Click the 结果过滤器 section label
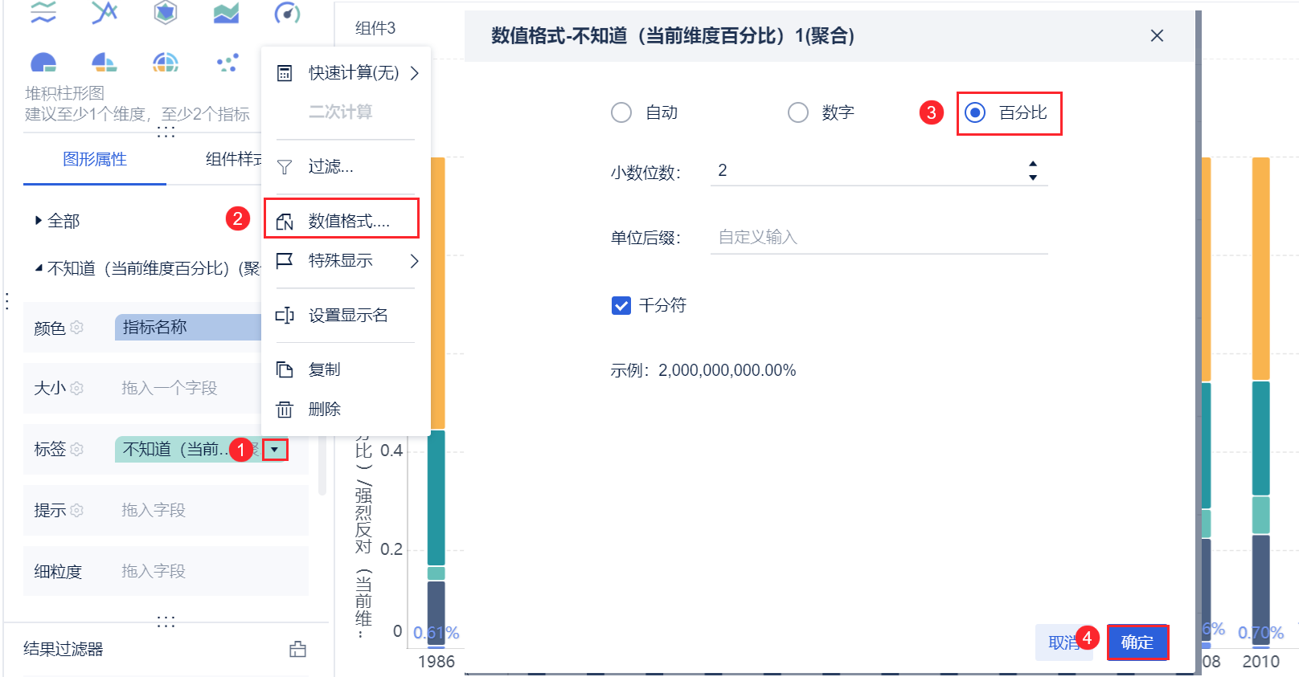 pos(64,649)
